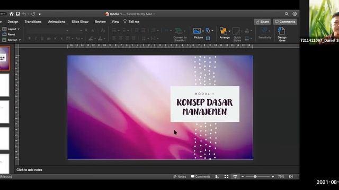This screenshot has width=339, height=190.
Task: Click the Reset slide button
Action: tap(8, 34)
